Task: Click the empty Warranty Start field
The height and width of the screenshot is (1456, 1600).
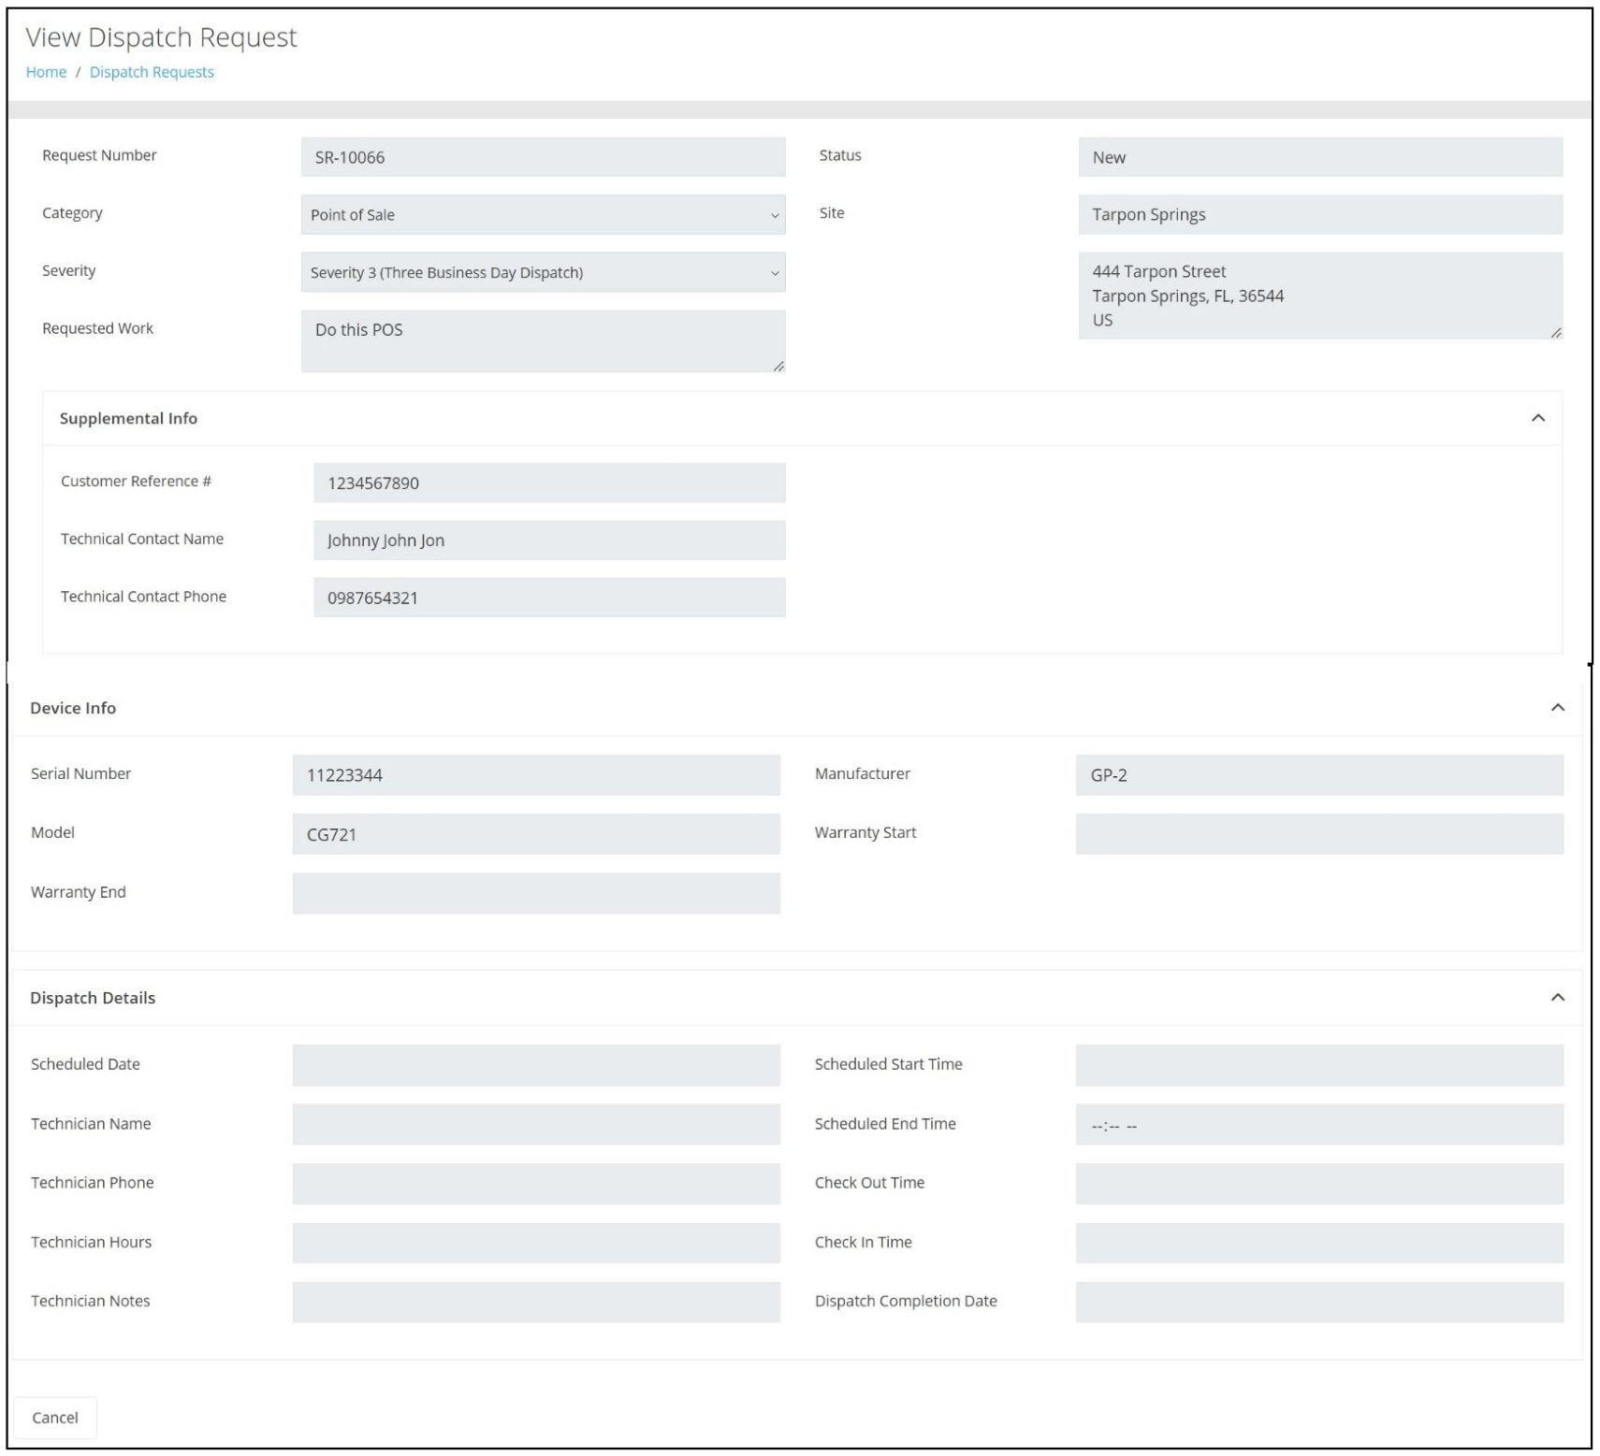Action: (1319, 834)
